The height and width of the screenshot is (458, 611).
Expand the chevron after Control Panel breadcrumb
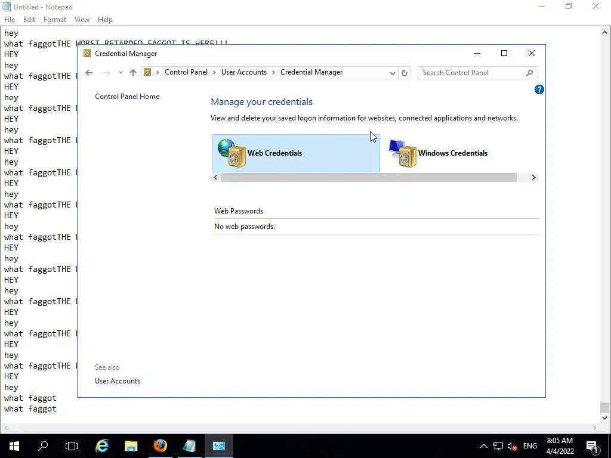214,72
